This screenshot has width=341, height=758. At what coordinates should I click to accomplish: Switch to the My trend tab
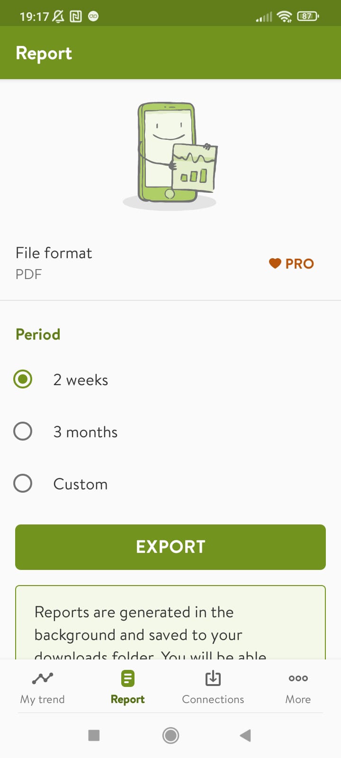tap(43, 699)
